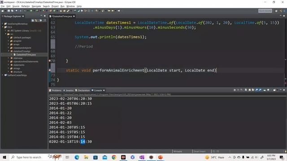
Task: Open the Refactor menu
Action: point(26,6)
